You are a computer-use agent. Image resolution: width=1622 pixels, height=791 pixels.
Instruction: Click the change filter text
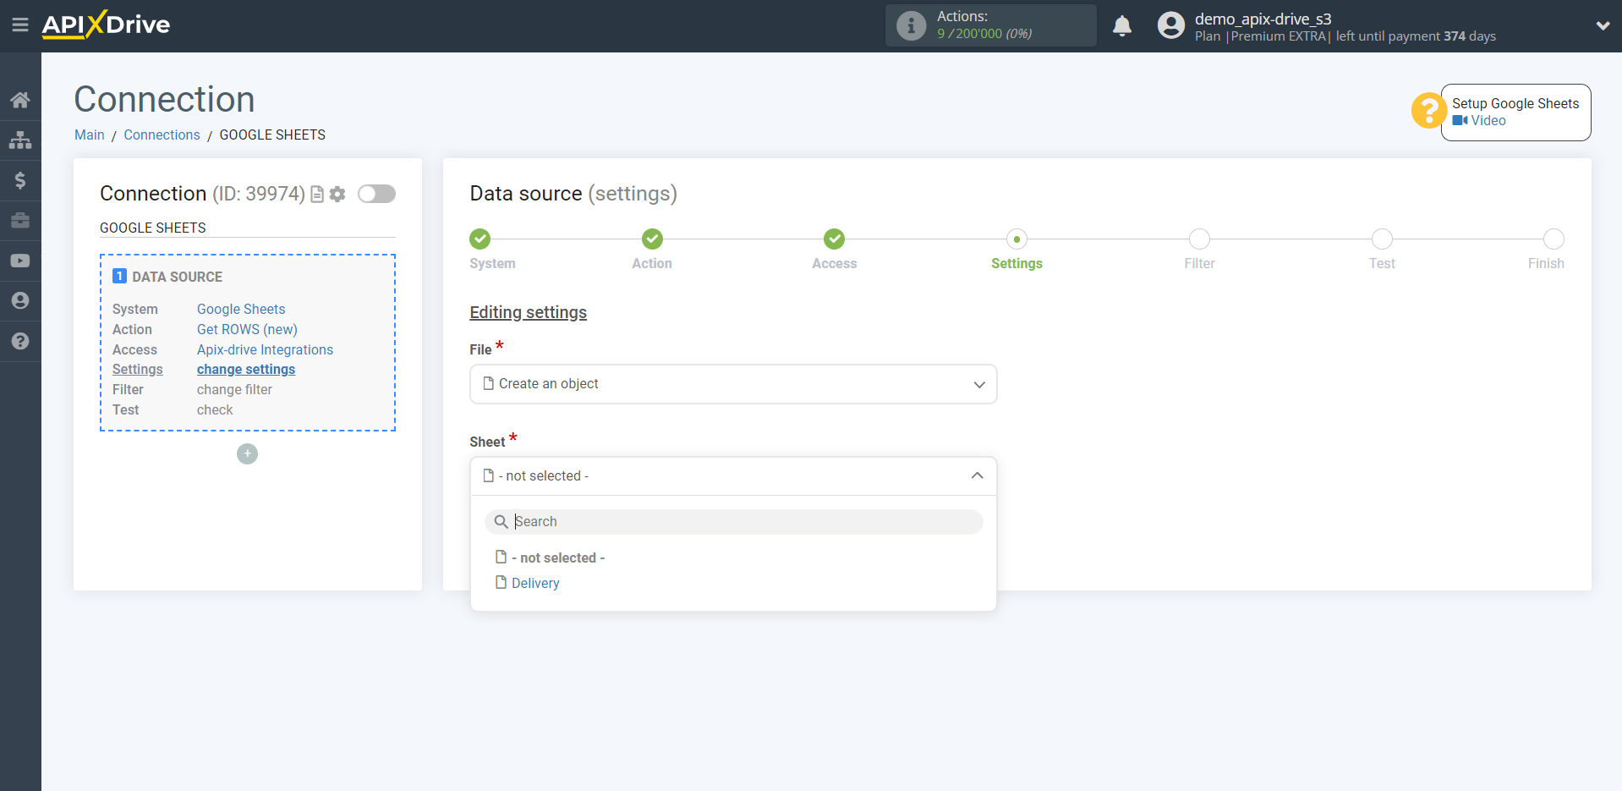(x=234, y=390)
